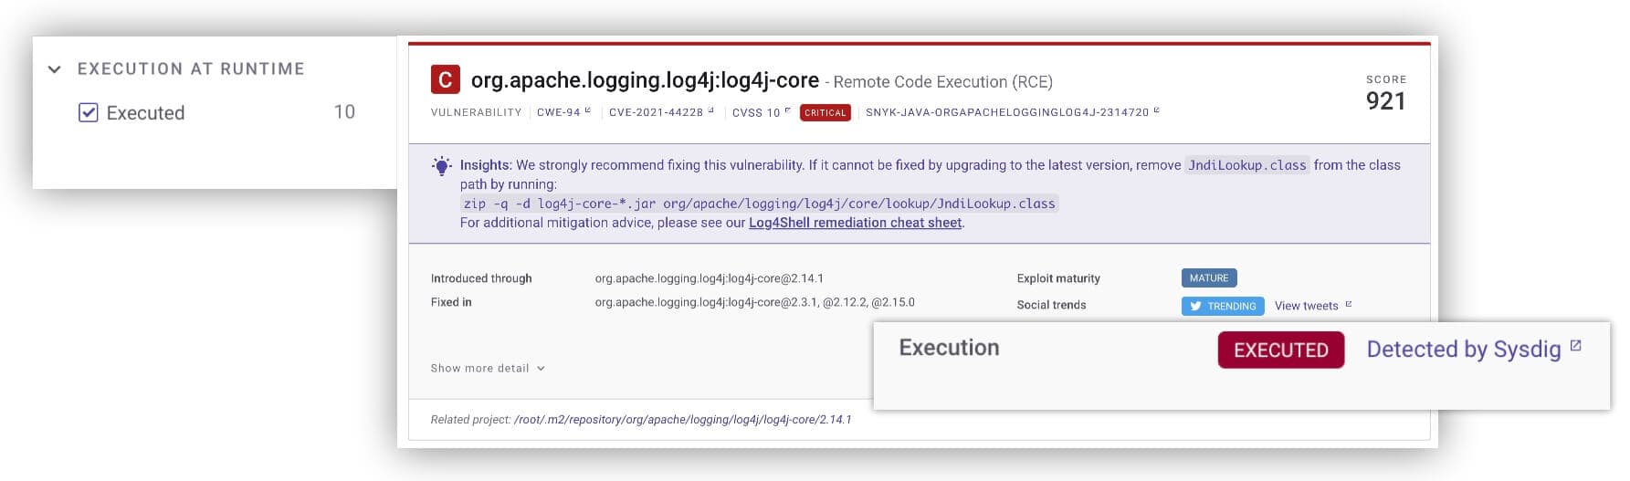This screenshot has height=481, width=1630.
Task: Click the Insights lightbulb icon
Action: click(x=442, y=166)
